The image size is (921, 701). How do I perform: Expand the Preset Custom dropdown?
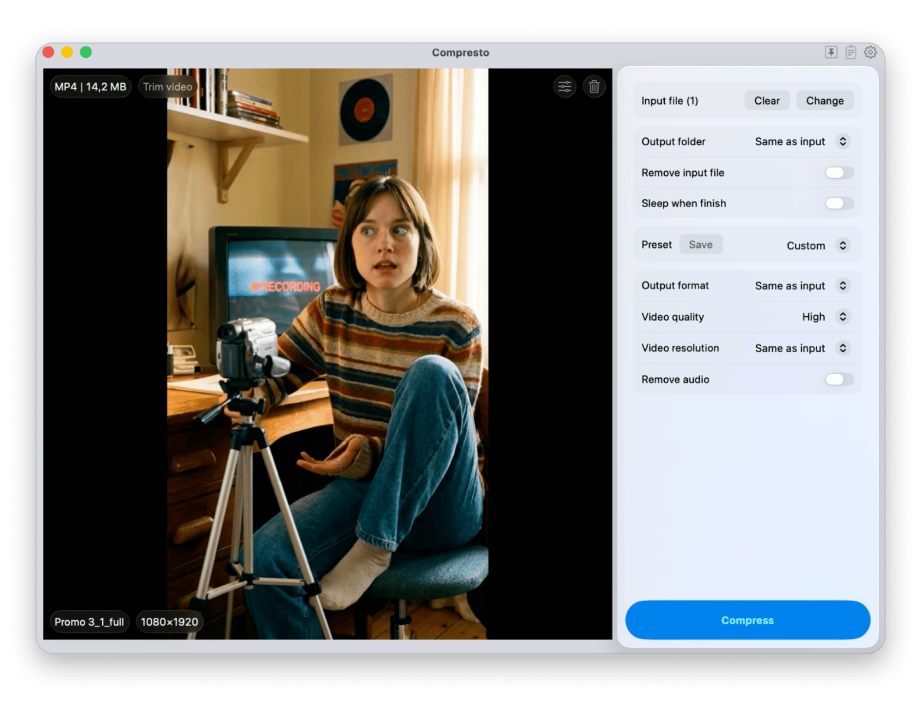point(818,245)
